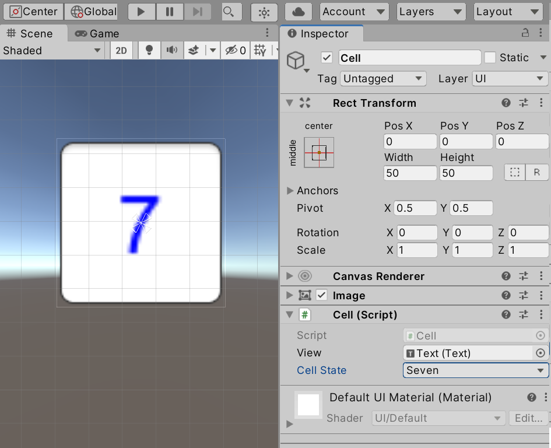Viewport: 551px width, 448px height.
Task: Open the Tag dropdown showing Untagged
Action: click(x=383, y=79)
